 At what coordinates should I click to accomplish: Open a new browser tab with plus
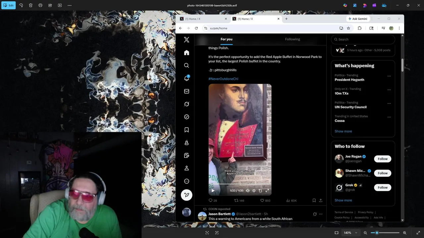click(286, 19)
